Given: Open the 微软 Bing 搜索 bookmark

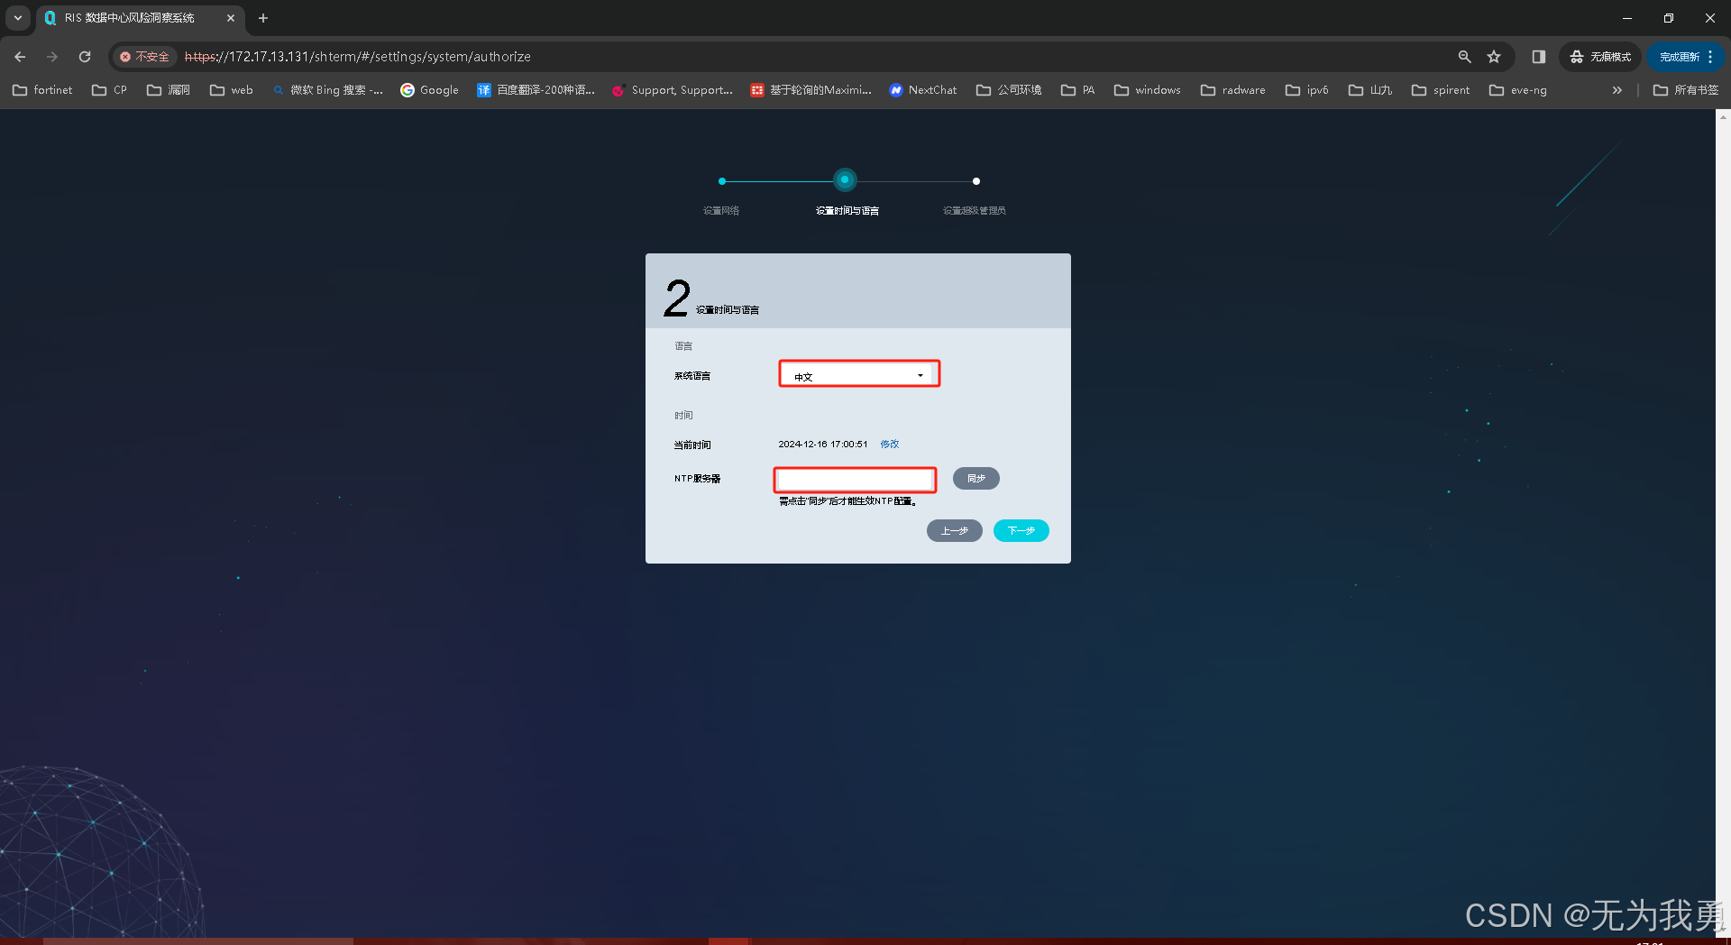Looking at the screenshot, I should pyautogui.click(x=328, y=90).
